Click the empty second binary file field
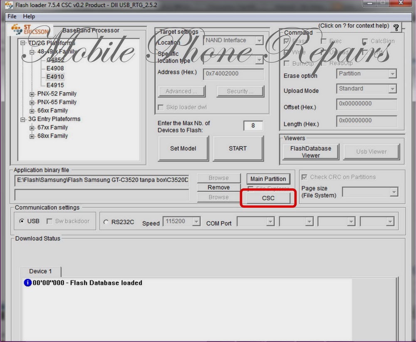The height and width of the screenshot is (342, 416). (x=102, y=195)
